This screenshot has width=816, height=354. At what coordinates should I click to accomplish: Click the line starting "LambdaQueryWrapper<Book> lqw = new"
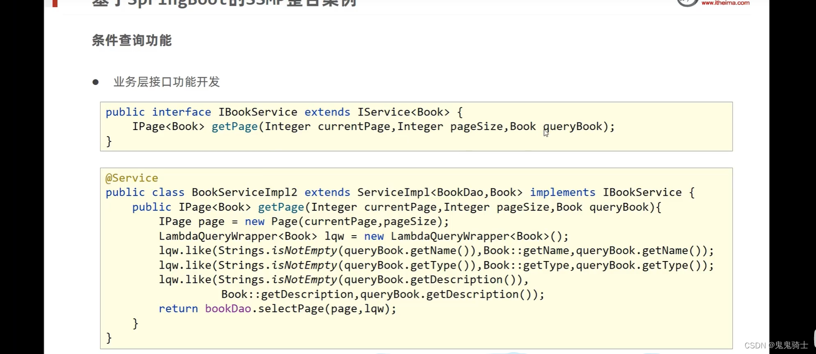[363, 236]
